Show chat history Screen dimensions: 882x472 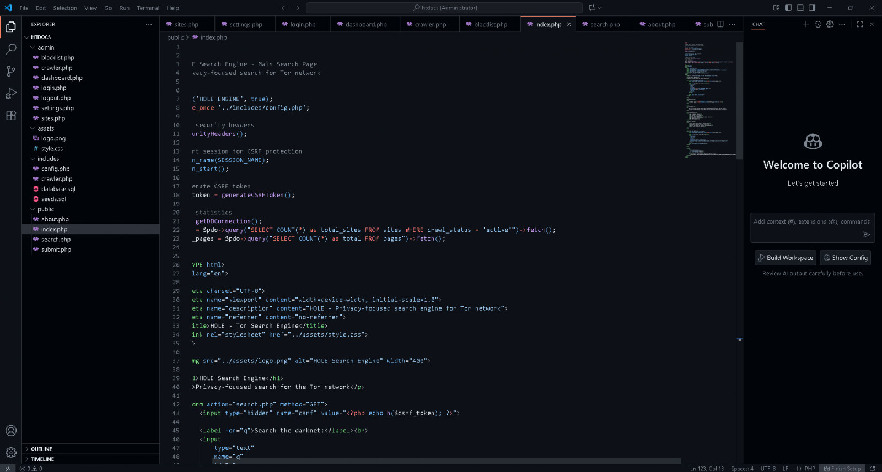tap(818, 24)
